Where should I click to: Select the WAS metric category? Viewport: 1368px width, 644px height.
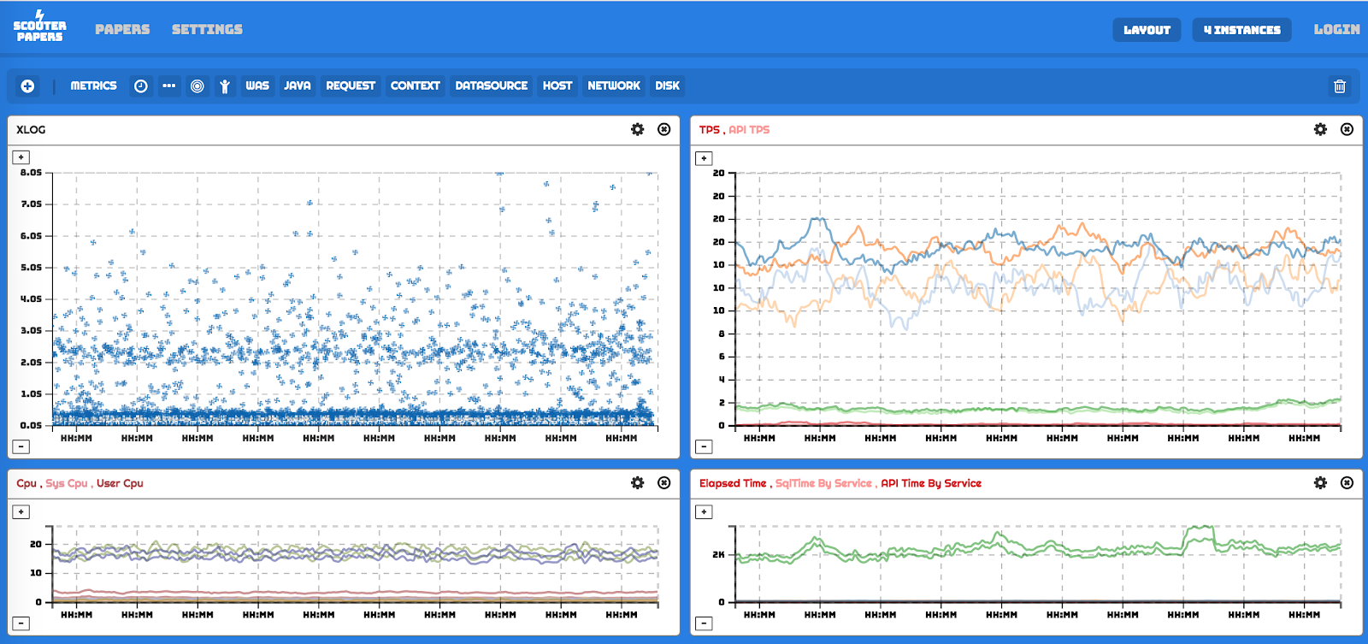(257, 86)
